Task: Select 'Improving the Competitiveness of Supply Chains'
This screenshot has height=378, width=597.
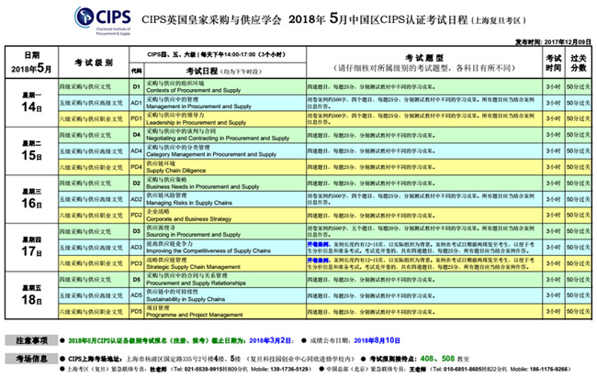Action: pyautogui.click(x=208, y=251)
